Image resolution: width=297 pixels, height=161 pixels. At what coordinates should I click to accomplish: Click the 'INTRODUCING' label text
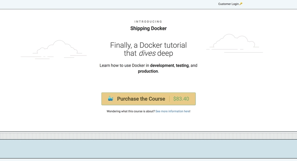tap(148, 21)
